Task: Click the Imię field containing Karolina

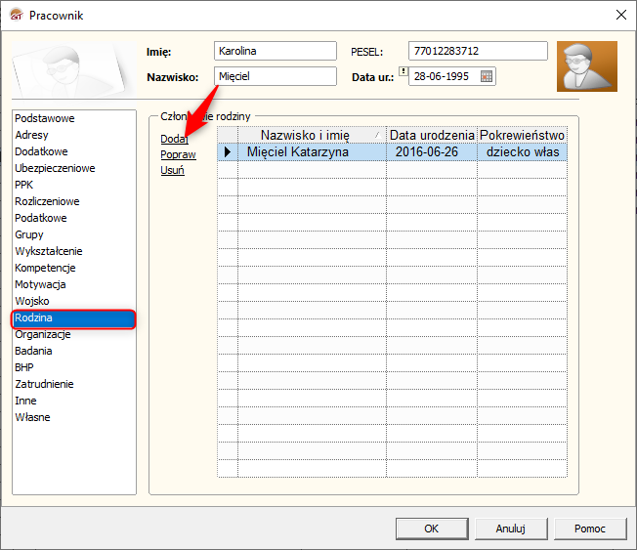Action: click(x=276, y=51)
